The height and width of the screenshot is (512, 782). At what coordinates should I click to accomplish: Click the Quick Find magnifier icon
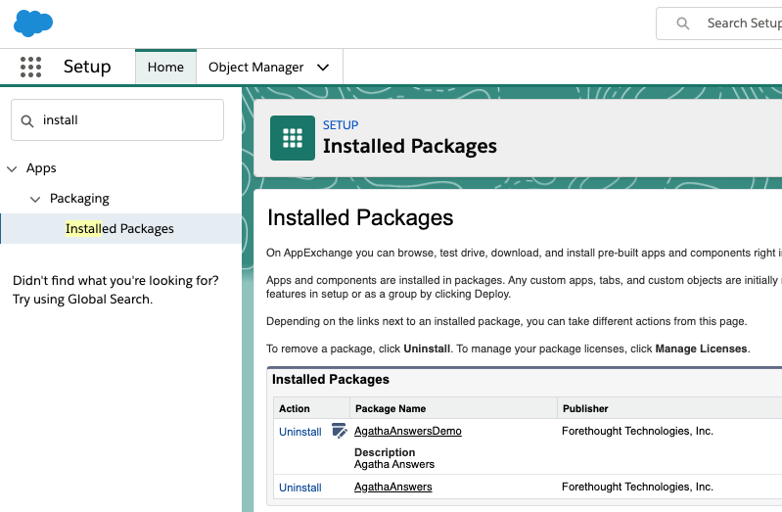pos(27,120)
